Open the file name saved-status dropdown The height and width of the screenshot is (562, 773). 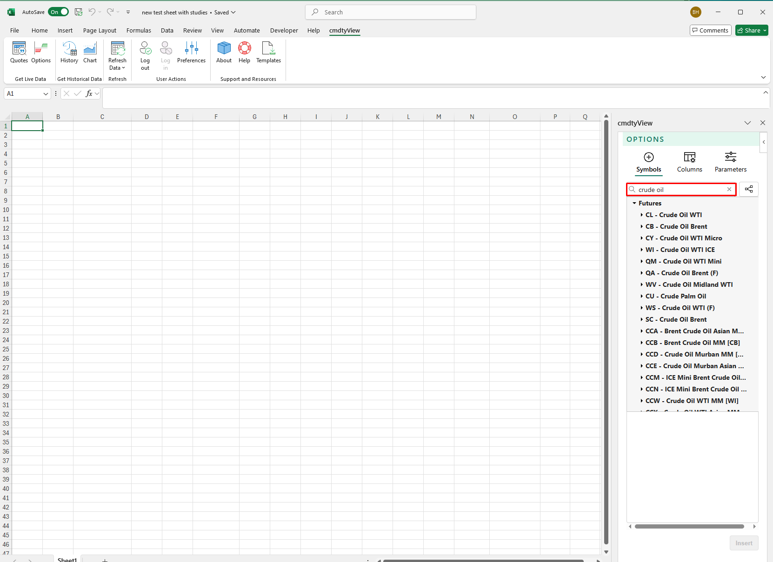[233, 12]
